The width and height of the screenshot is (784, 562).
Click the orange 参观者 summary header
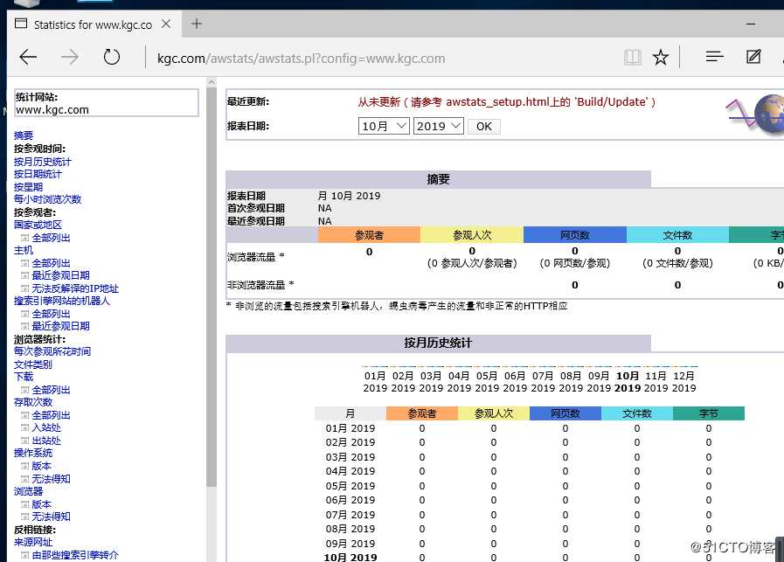click(x=369, y=235)
